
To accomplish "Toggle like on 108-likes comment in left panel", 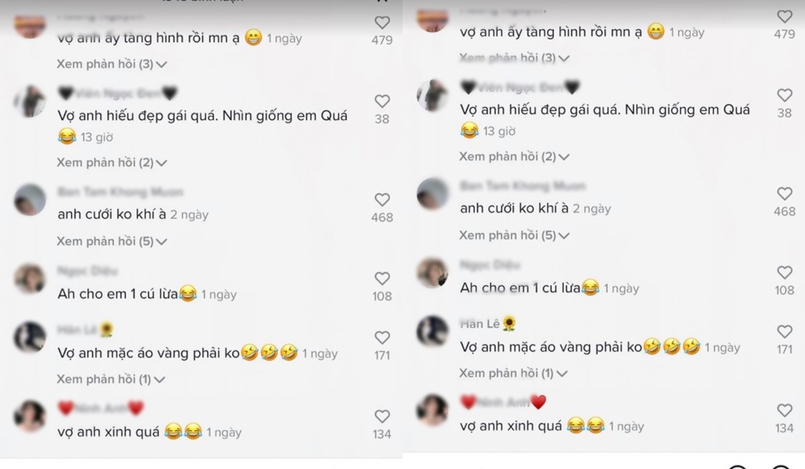I will point(382,279).
